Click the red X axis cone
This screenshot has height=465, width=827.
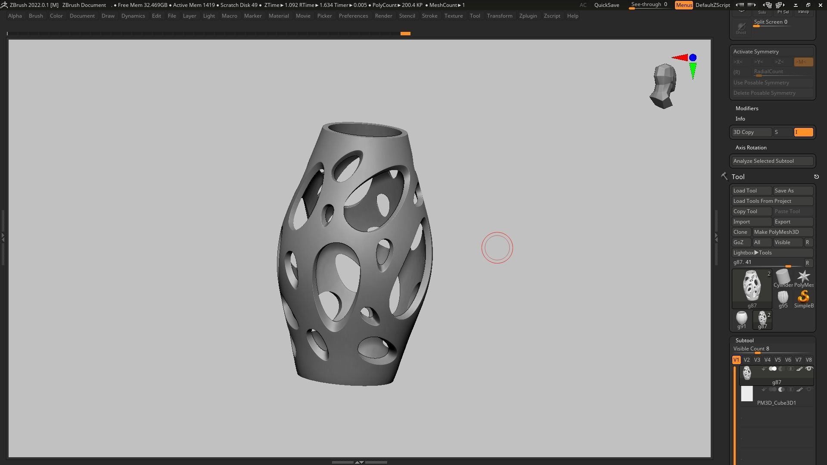pos(680,57)
